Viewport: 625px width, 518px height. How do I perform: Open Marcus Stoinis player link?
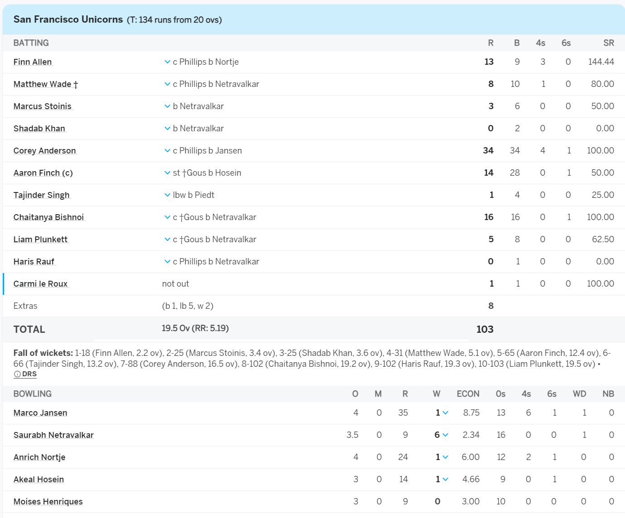43,106
